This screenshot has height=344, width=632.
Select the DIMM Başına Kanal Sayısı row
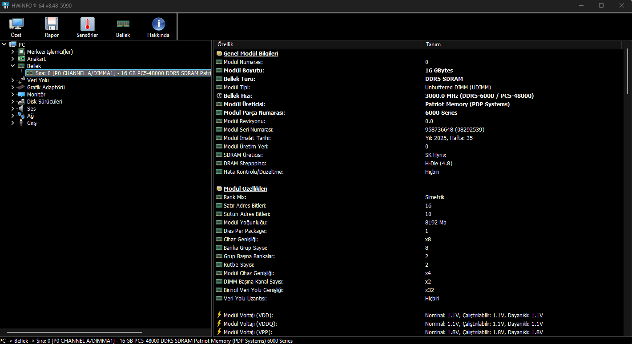click(x=419, y=281)
